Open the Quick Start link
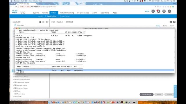The width and height of the screenshot is (186, 104). (x=20, y=25)
